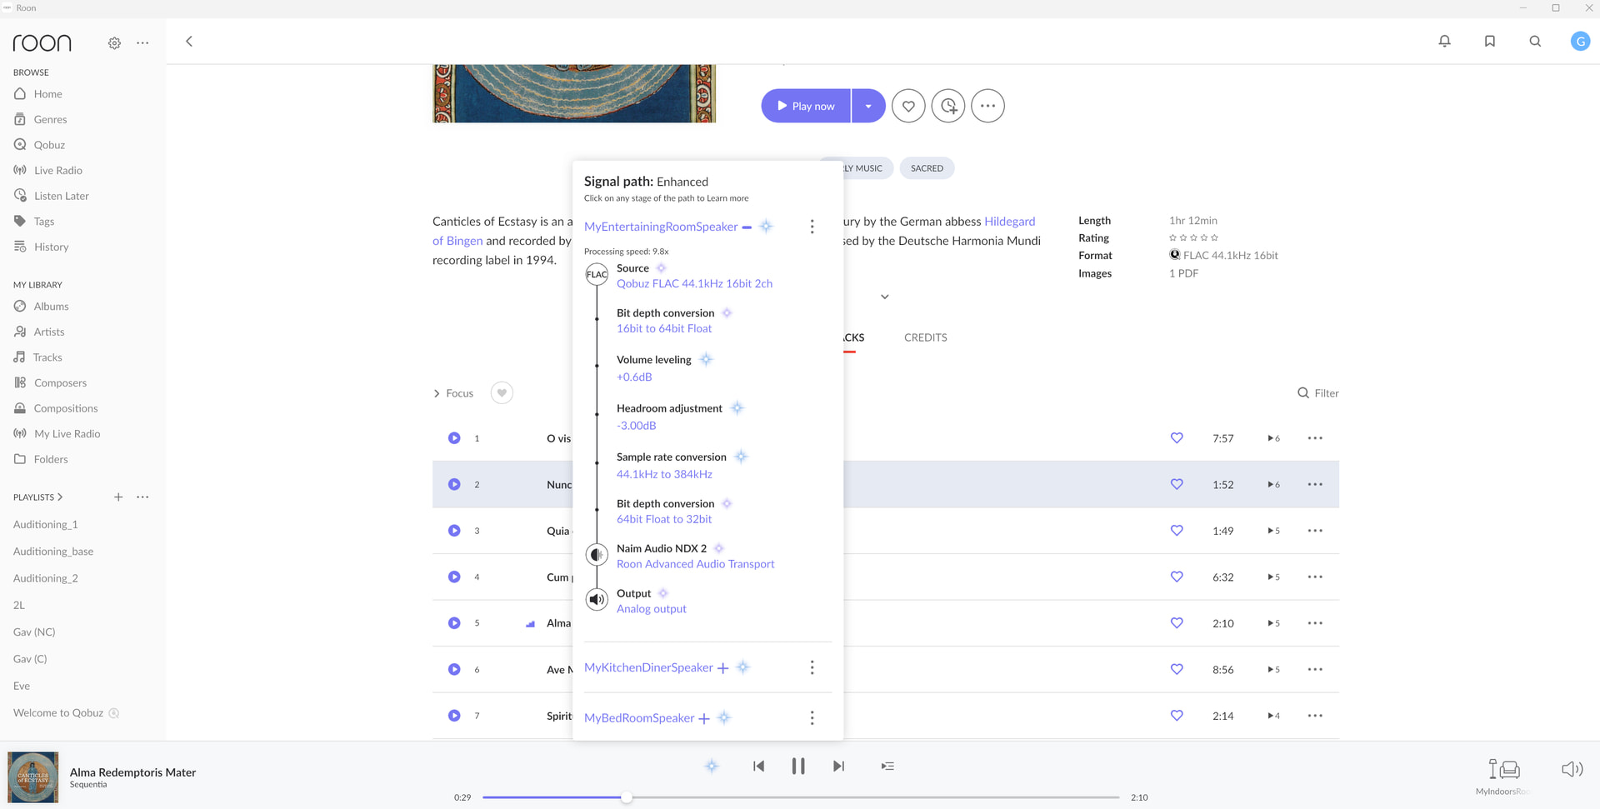Toggle favorite heart on album
Screen dimensions: 1600x809
(x=908, y=106)
